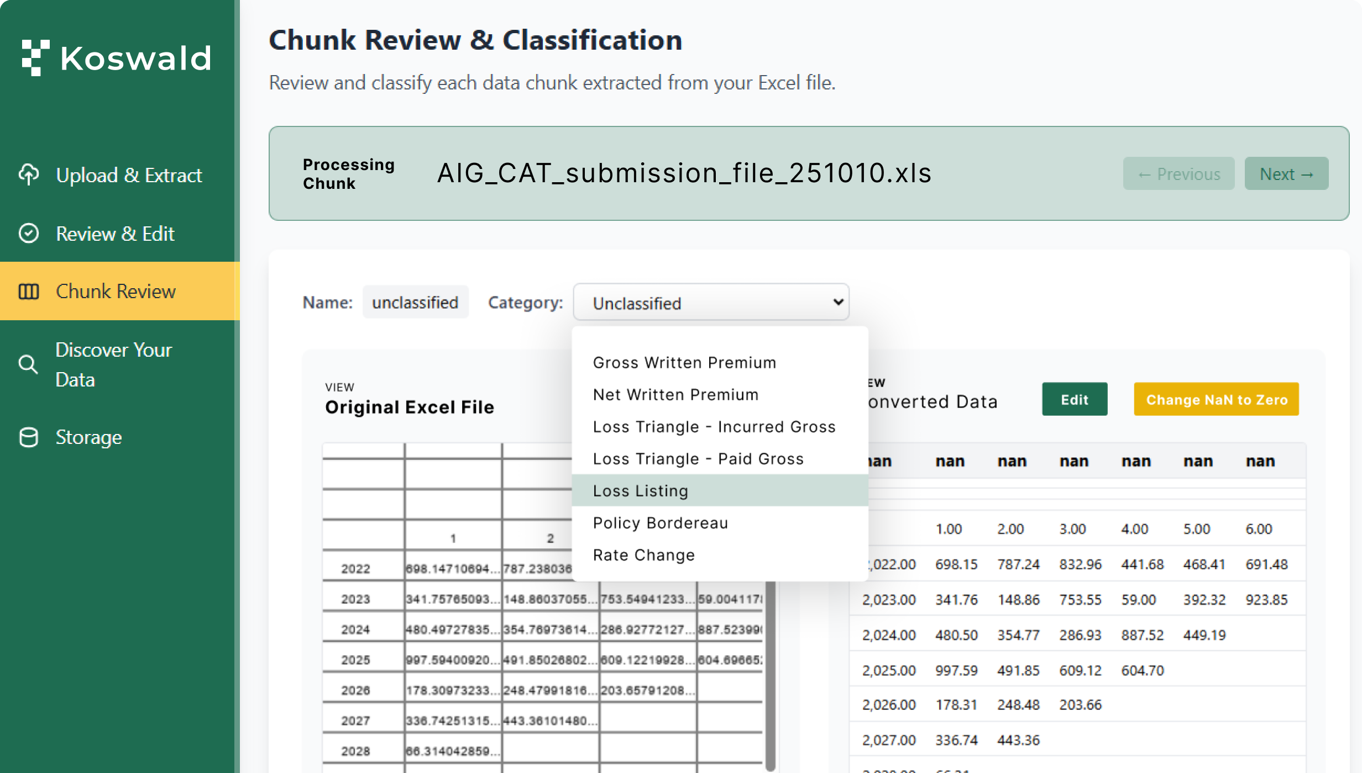Pick Net Written Premium classification
The image size is (1362, 773).
click(675, 394)
